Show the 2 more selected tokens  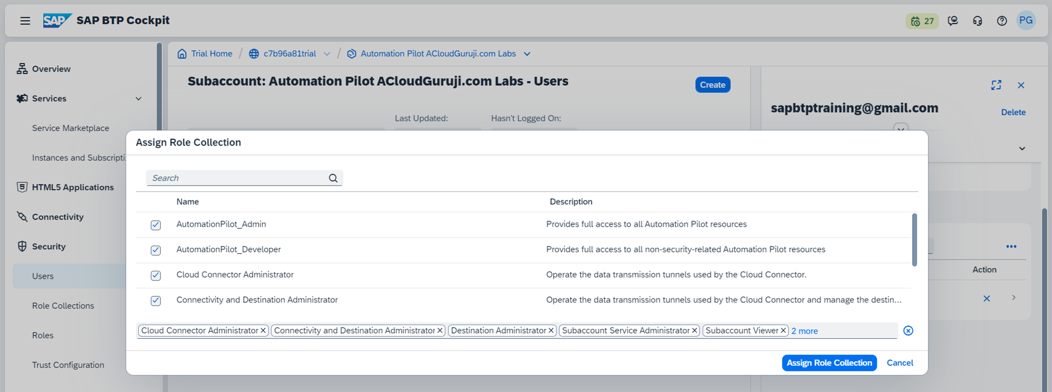coord(804,331)
